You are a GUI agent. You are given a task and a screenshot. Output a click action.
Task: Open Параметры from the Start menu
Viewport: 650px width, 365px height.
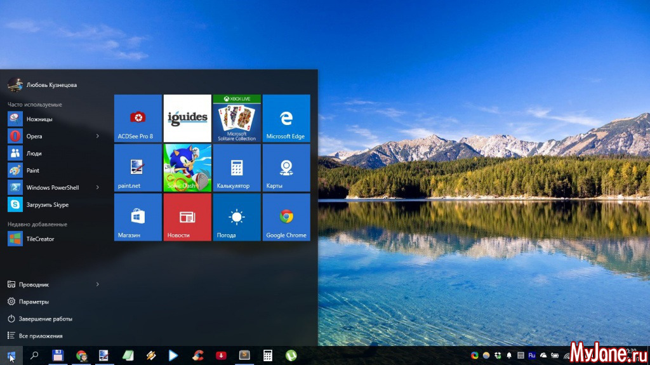(x=34, y=302)
